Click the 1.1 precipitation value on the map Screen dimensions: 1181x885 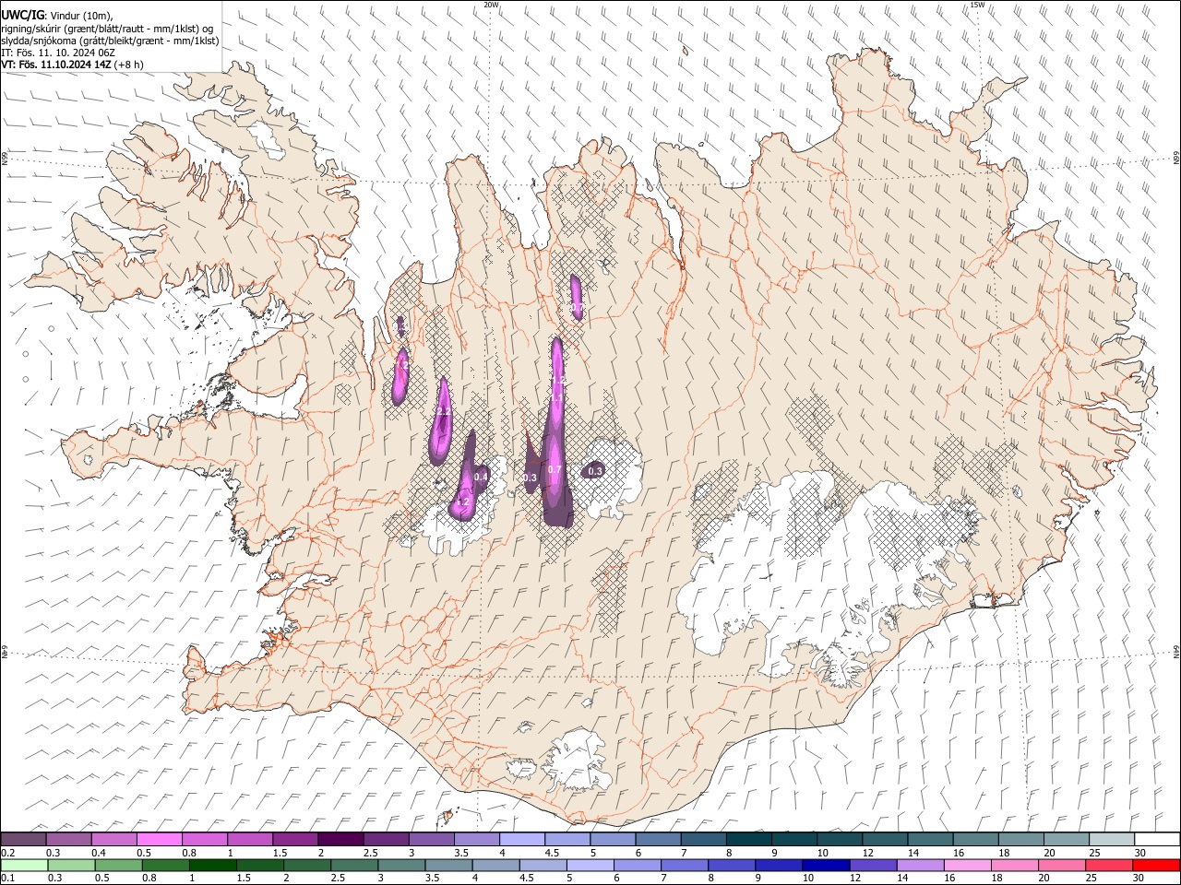556,397
